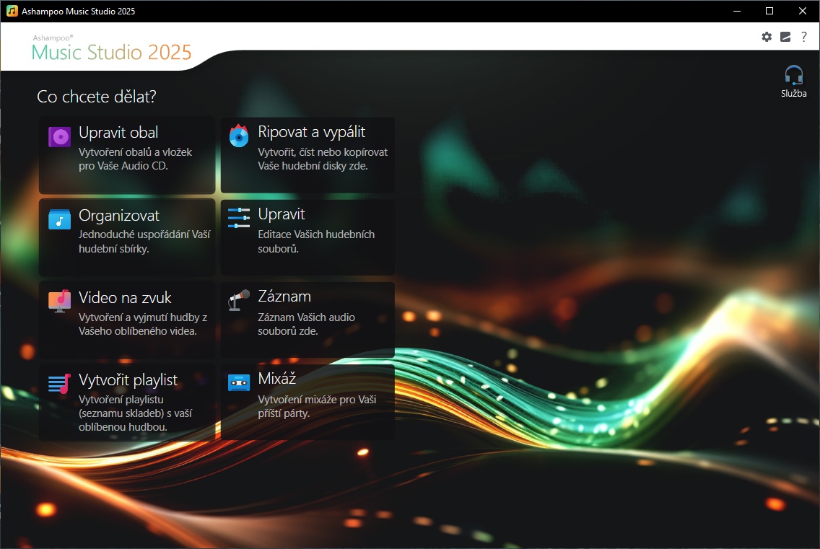Choose the Video na zvuk title
The image size is (820, 549).
(x=125, y=297)
